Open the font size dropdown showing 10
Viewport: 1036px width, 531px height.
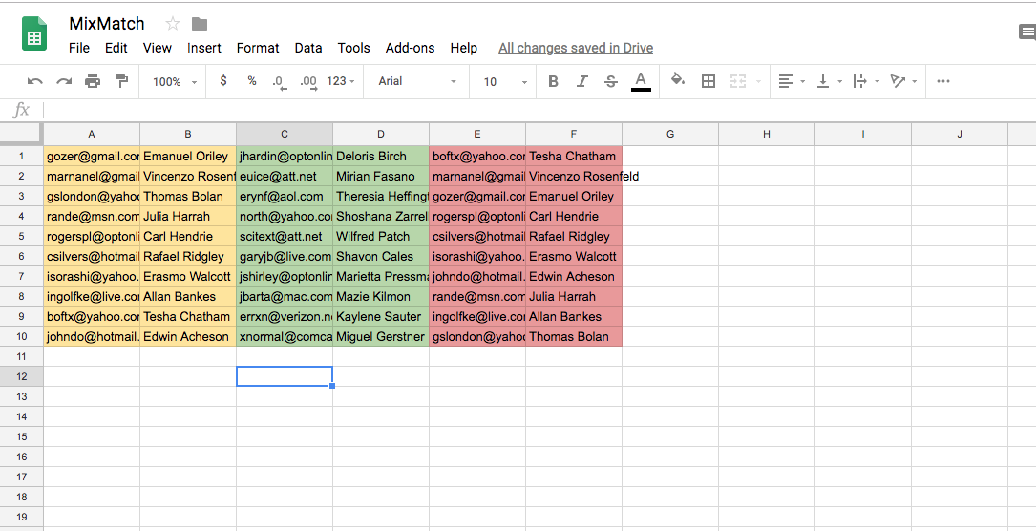pos(504,82)
